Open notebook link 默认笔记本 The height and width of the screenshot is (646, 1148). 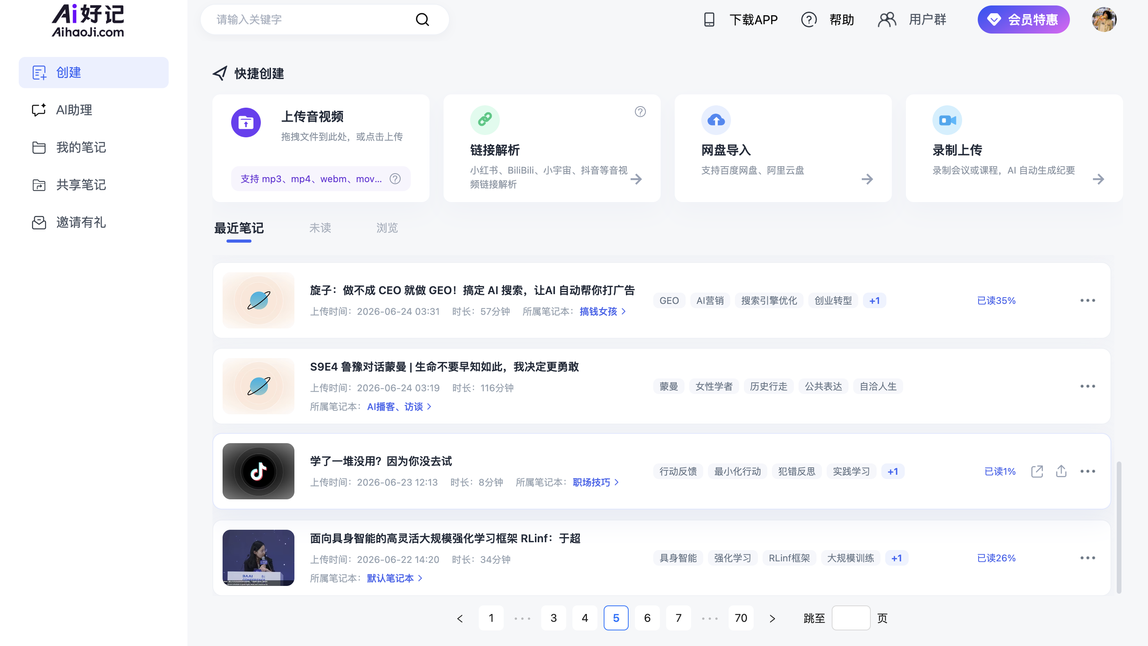tap(394, 579)
